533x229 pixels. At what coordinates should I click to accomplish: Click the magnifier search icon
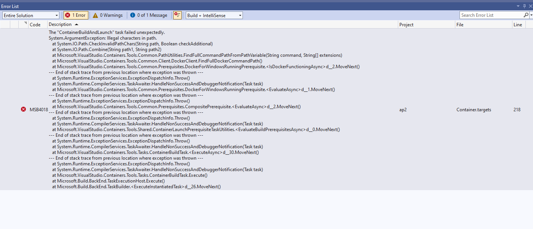pyautogui.click(x=526, y=15)
